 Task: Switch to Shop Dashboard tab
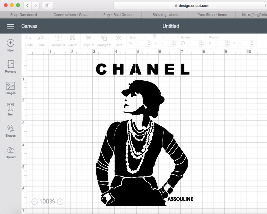point(24,15)
